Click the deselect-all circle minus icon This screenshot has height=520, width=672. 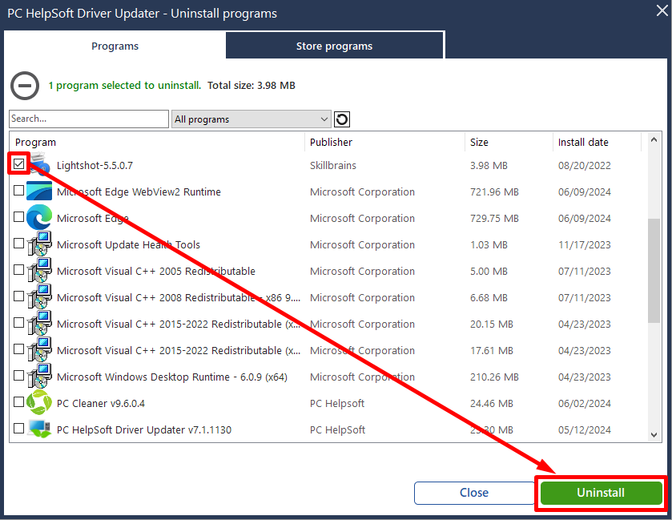[x=25, y=85]
